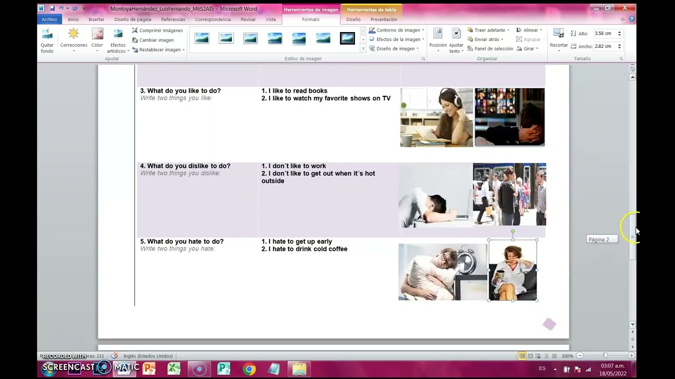Click the zoom slider handle in the status bar
Viewport: 675px width, 379px height.
605,356
